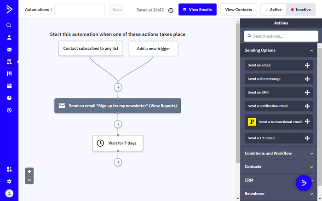
Task: Set automation status to Inactive
Action: [301, 10]
